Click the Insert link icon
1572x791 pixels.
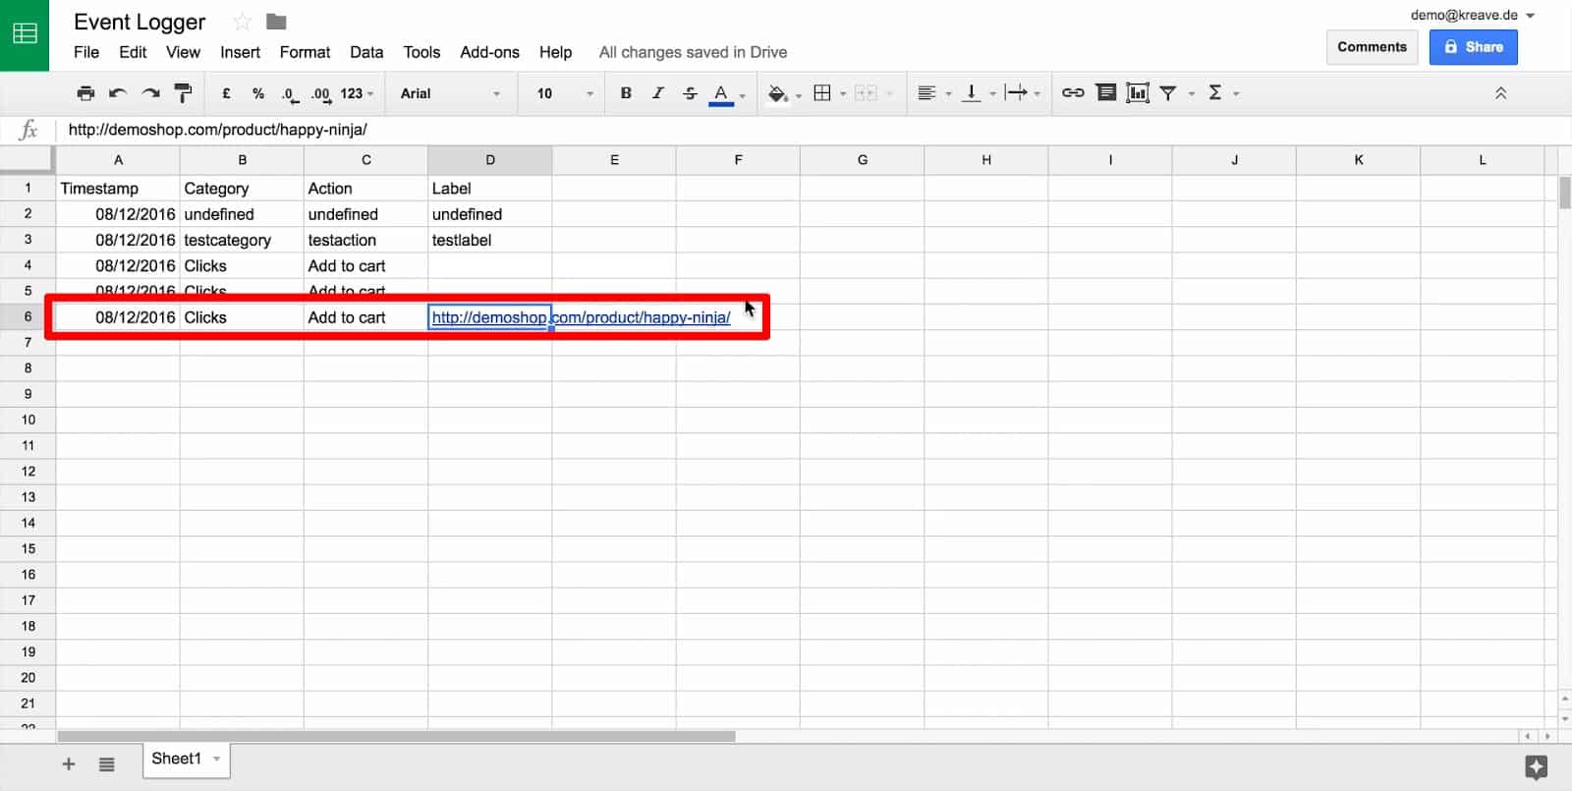(1073, 93)
